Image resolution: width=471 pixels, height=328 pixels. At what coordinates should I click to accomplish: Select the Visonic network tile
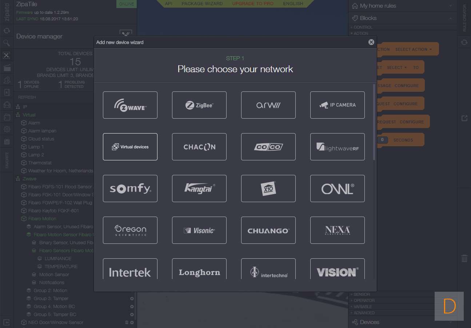(x=199, y=230)
